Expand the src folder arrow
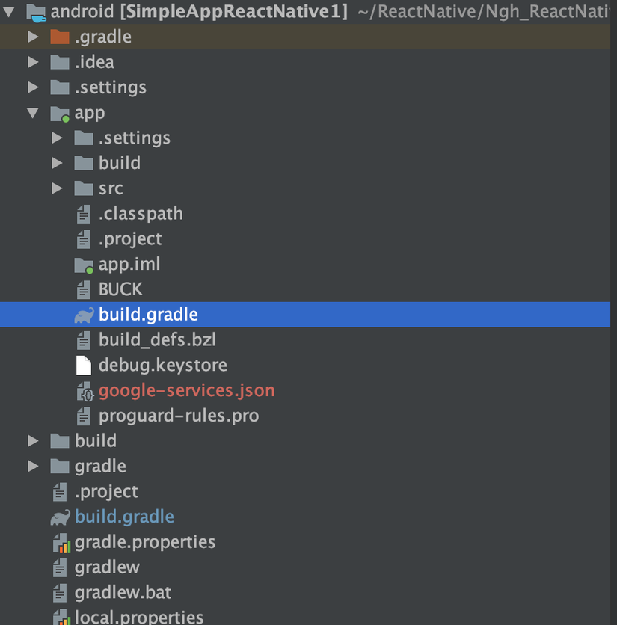Screen dimensions: 617x625 pos(57,188)
